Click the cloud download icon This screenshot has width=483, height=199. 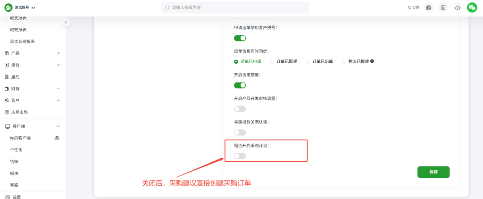click(458, 8)
